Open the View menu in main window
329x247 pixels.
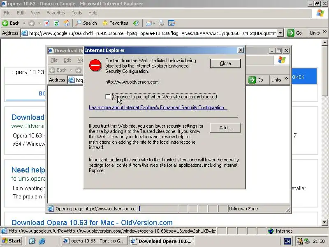point(35,13)
